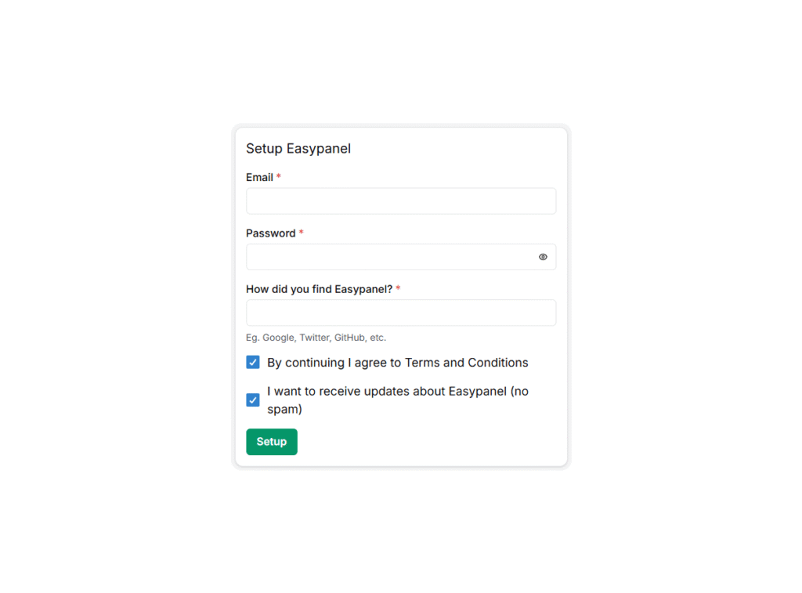
Task: Click the Email field label
Action: (x=259, y=177)
